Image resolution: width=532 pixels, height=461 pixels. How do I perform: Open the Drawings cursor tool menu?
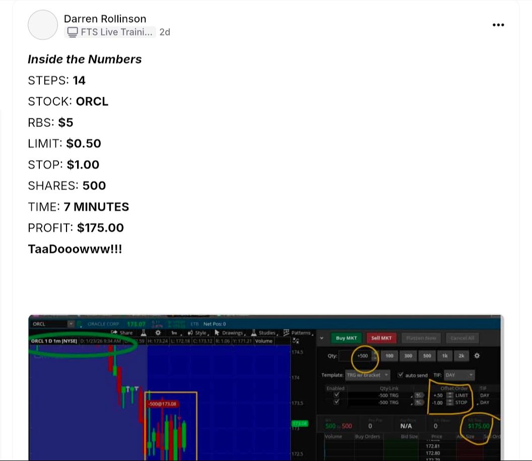pos(230,333)
